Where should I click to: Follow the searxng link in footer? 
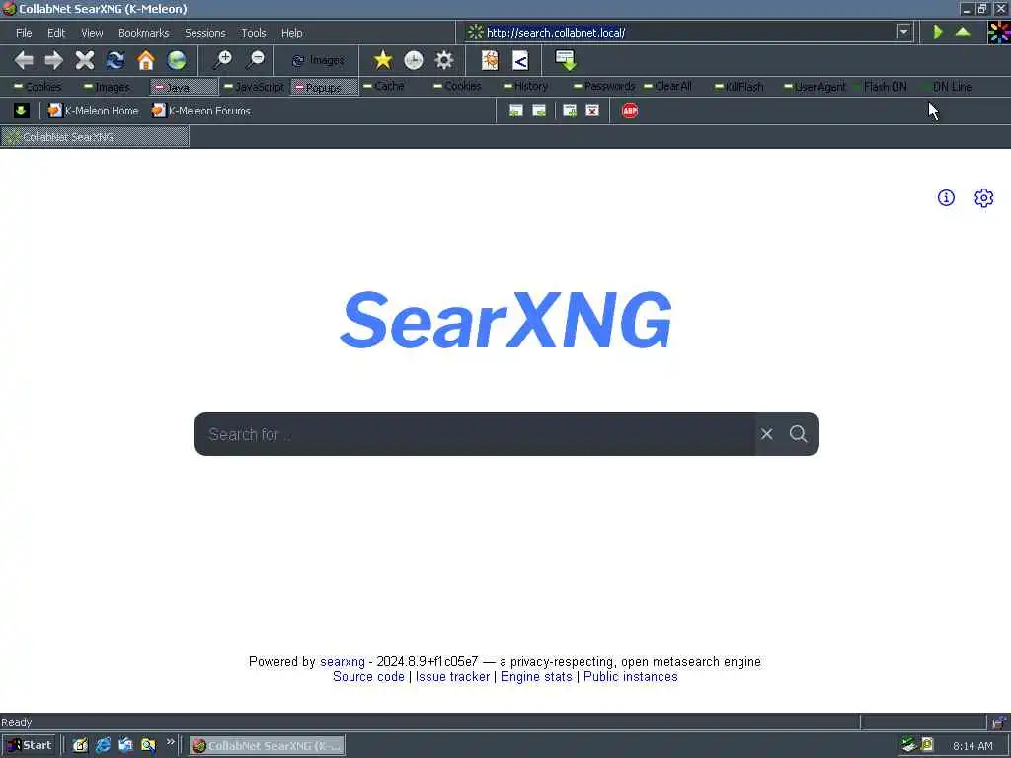click(x=343, y=662)
